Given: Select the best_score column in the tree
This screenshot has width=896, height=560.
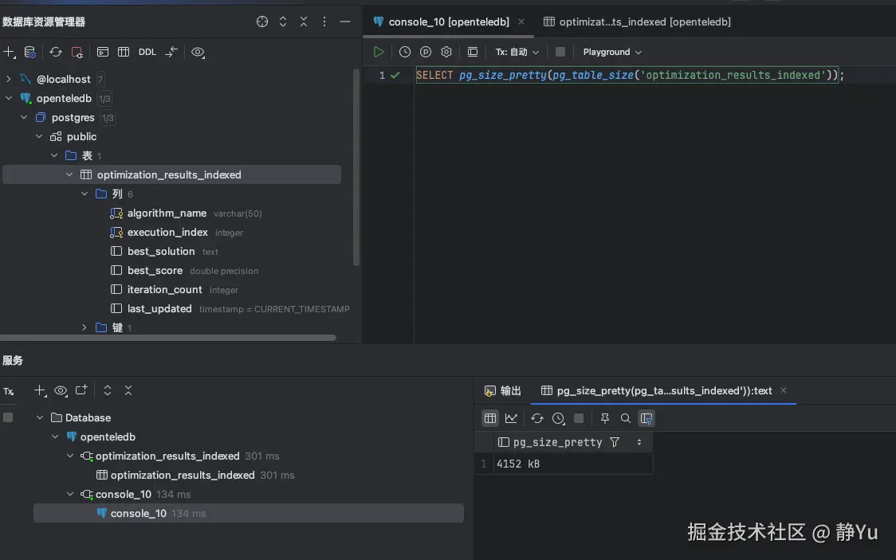Looking at the screenshot, I should click(155, 270).
